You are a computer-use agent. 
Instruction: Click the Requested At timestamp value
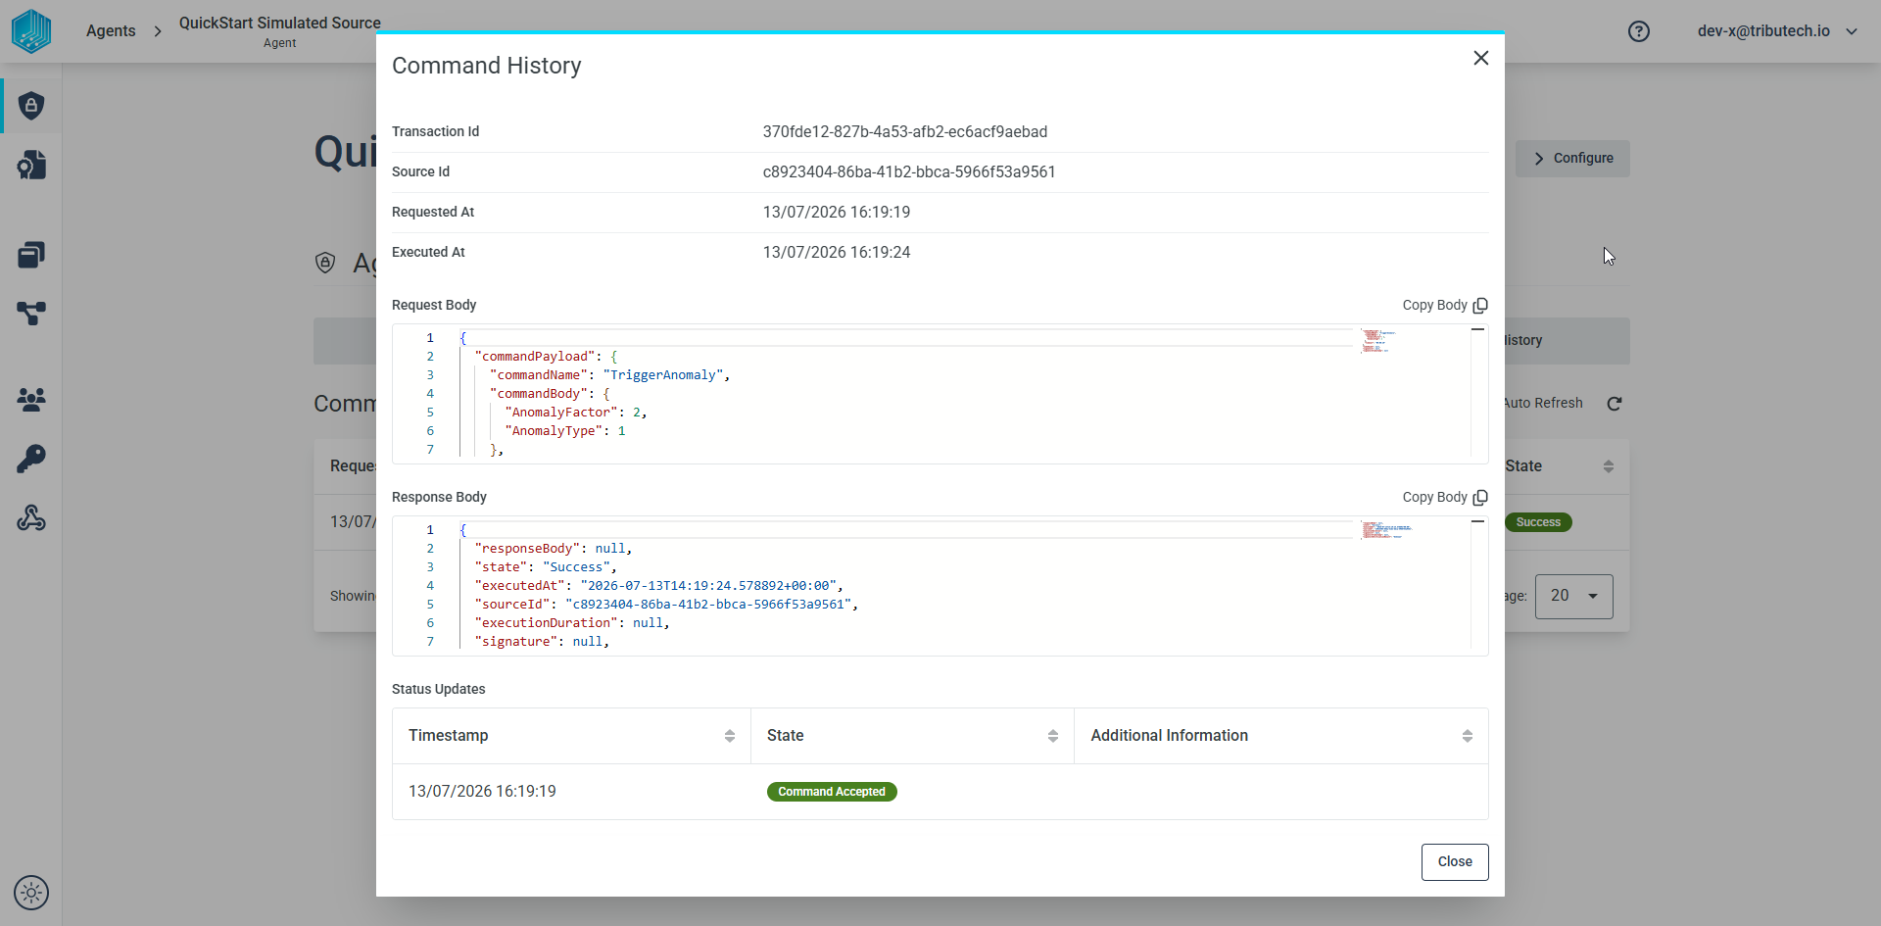[837, 213]
